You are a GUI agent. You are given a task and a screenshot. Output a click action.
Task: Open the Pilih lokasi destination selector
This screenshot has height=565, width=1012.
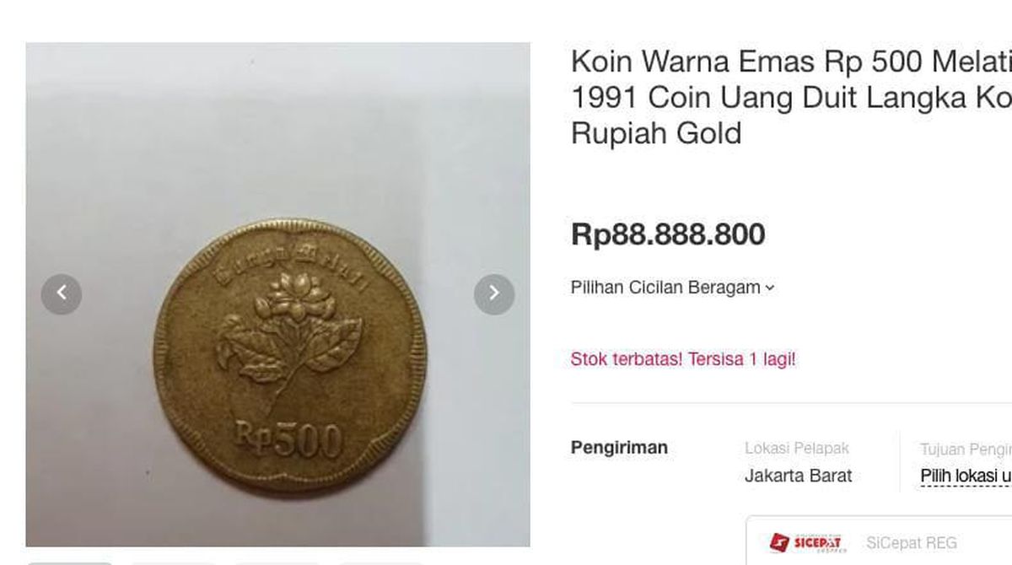[x=966, y=476]
